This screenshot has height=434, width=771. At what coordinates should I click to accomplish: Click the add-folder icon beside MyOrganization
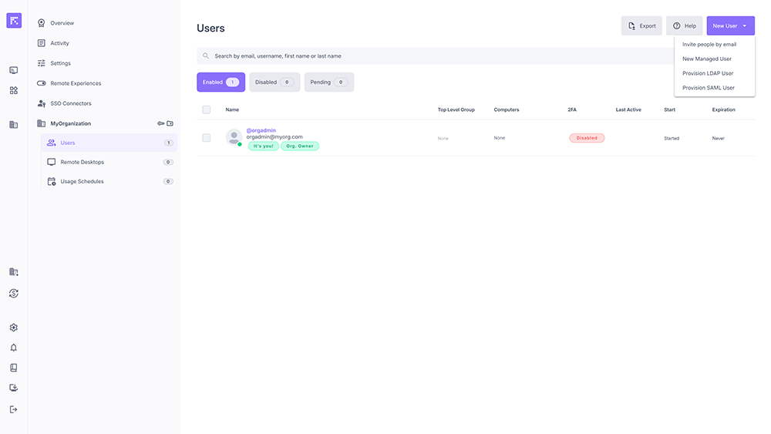170,123
